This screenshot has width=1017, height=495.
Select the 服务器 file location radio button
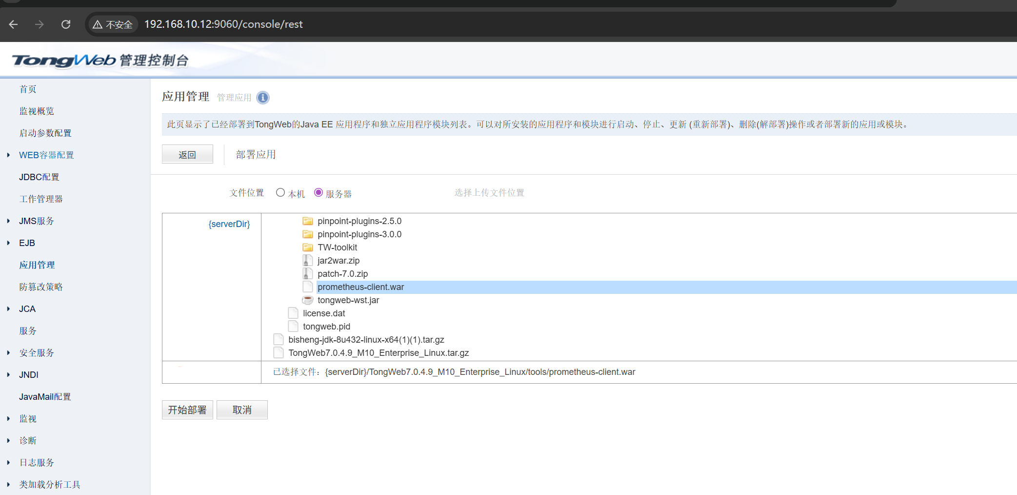click(319, 193)
